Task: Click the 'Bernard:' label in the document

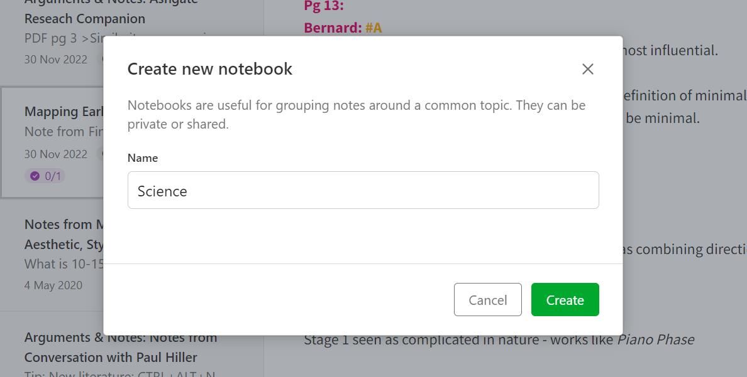Action: click(332, 28)
